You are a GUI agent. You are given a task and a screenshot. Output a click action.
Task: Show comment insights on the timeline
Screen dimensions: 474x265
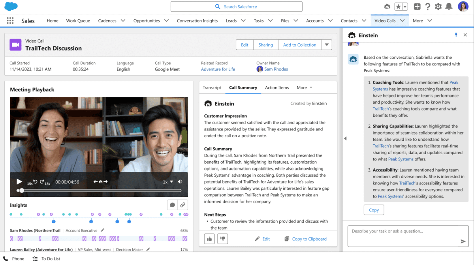tap(173, 205)
